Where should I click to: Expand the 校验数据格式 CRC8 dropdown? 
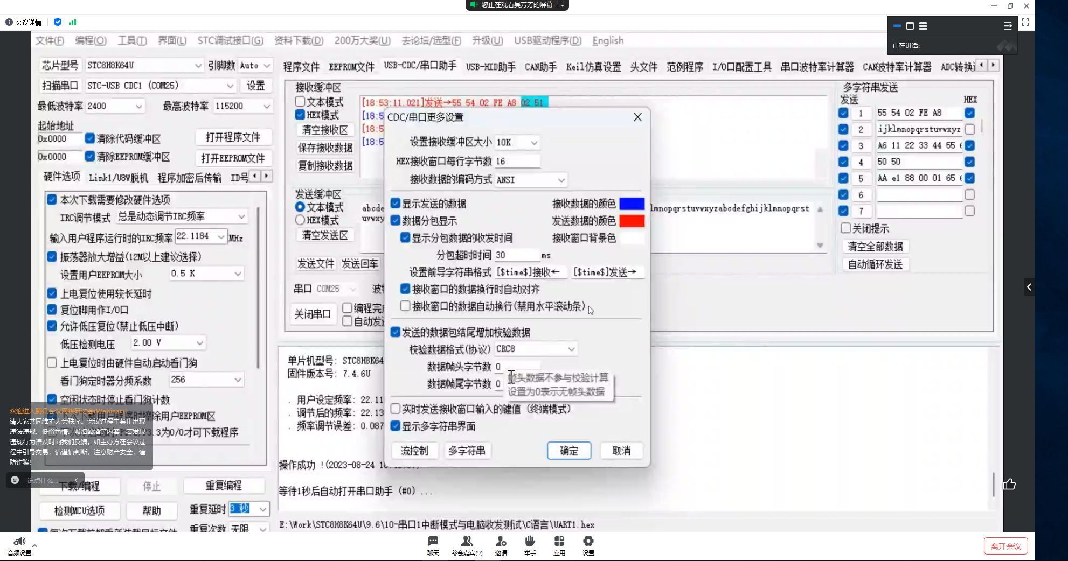pyautogui.click(x=571, y=349)
